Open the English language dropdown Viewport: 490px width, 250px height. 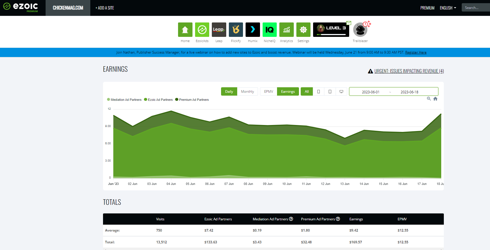[x=448, y=8]
